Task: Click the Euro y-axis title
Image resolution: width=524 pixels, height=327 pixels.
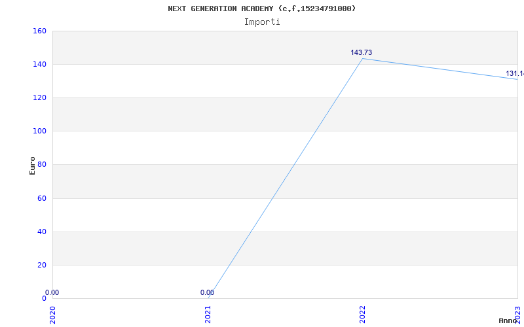Action: [32, 165]
